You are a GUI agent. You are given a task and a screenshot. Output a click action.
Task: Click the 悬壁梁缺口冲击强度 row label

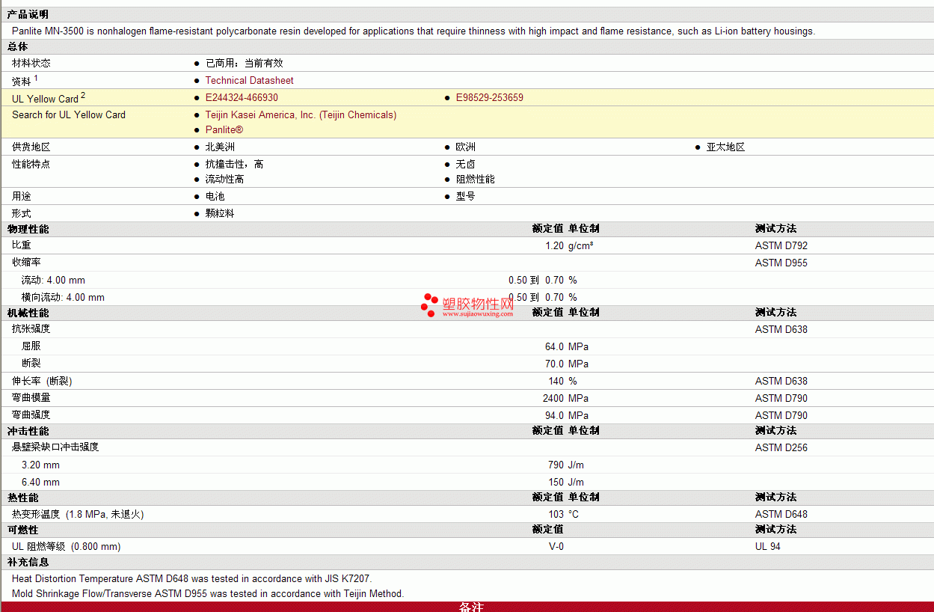click(55, 447)
